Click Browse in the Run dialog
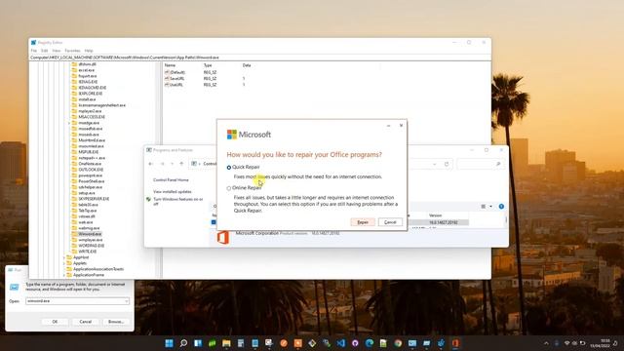The image size is (624, 351). coord(116,322)
